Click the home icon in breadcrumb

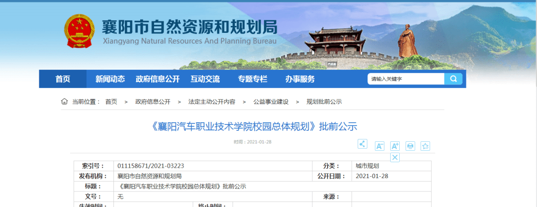(x=64, y=102)
